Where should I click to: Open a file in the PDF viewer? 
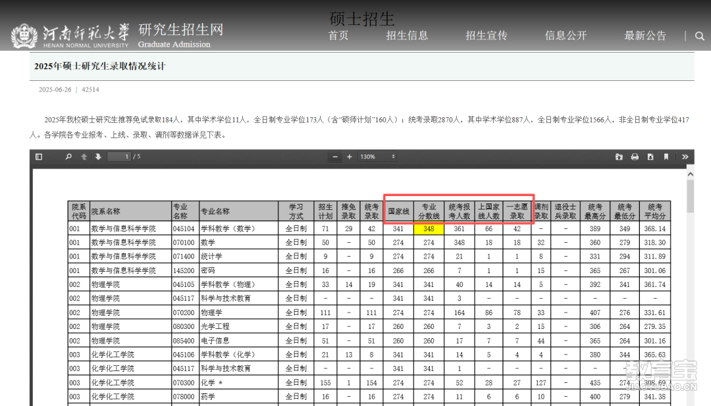point(619,157)
